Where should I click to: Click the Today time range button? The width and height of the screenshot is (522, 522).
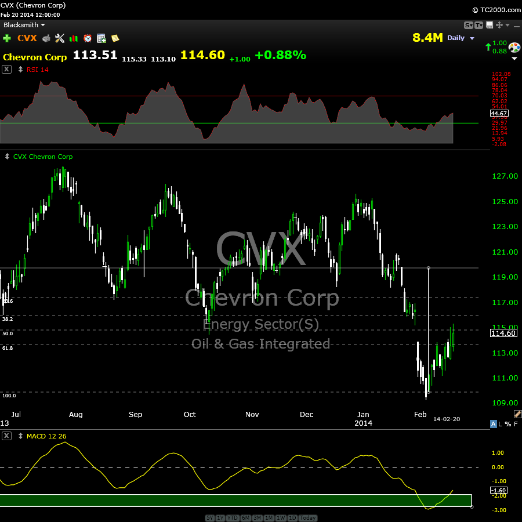(x=307, y=518)
